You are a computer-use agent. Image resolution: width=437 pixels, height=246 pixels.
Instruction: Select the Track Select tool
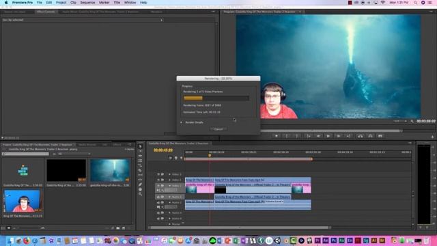coord(140,151)
